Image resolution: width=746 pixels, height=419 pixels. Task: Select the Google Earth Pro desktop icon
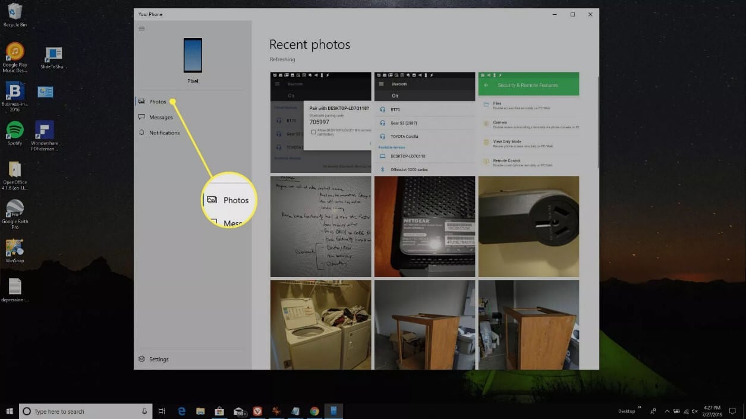click(x=15, y=215)
